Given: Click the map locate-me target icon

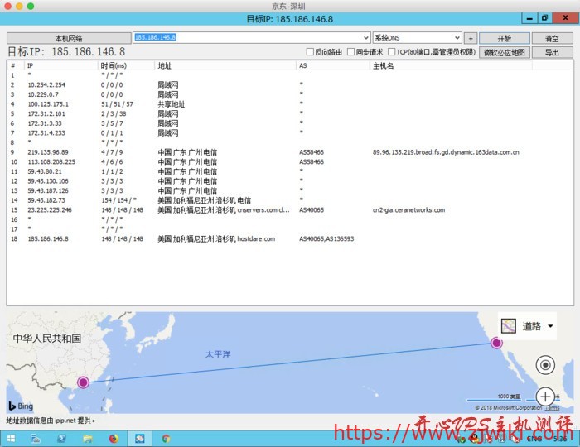Looking at the screenshot, I should (545, 365).
